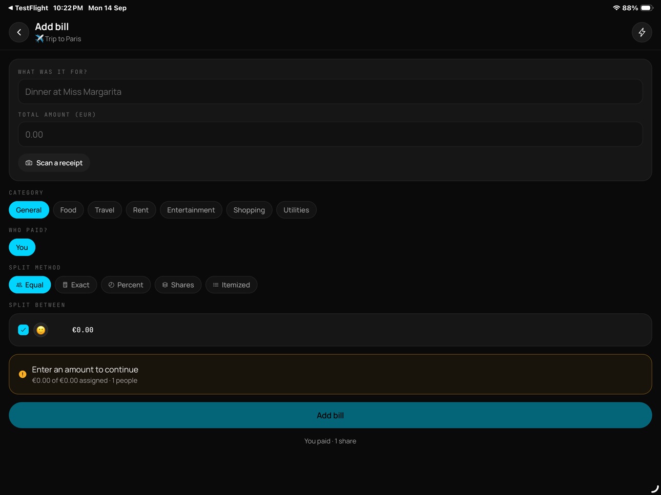The width and height of the screenshot is (661, 495).
Task: Tap the avatar emoji in Split Between
Action: [41, 330]
